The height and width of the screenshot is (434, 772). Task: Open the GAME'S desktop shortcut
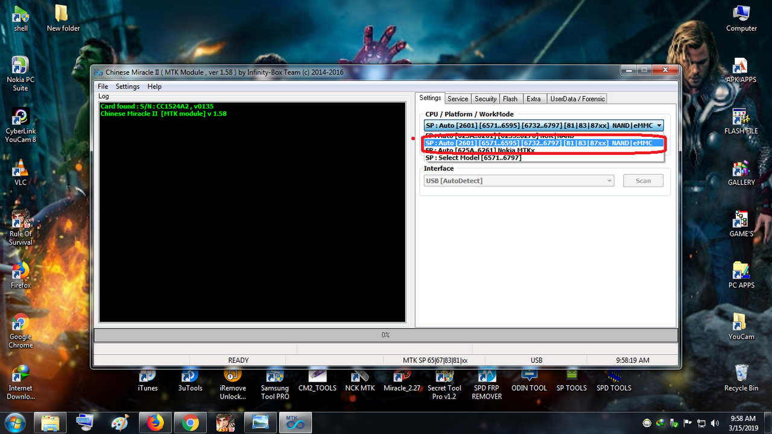pyautogui.click(x=741, y=224)
